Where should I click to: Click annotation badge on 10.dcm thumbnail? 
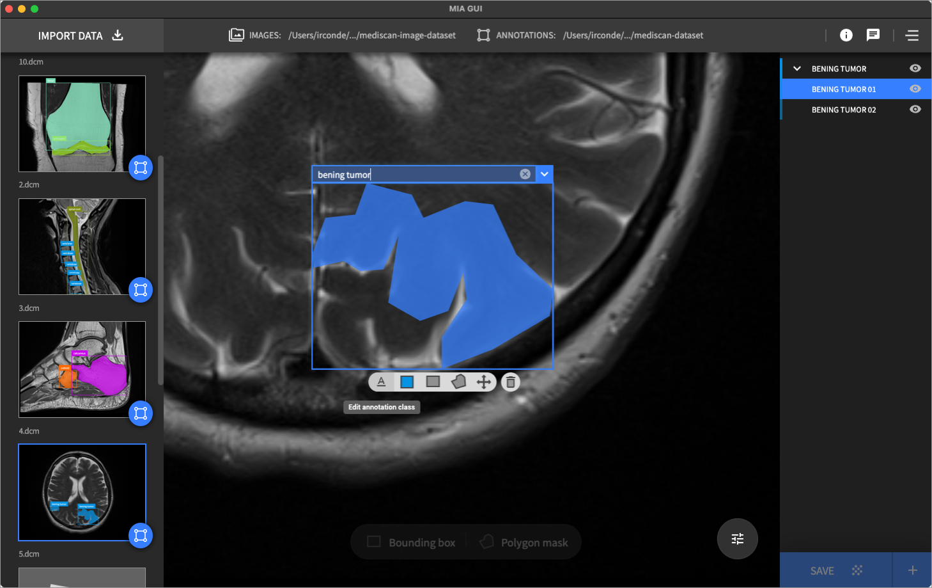(141, 168)
